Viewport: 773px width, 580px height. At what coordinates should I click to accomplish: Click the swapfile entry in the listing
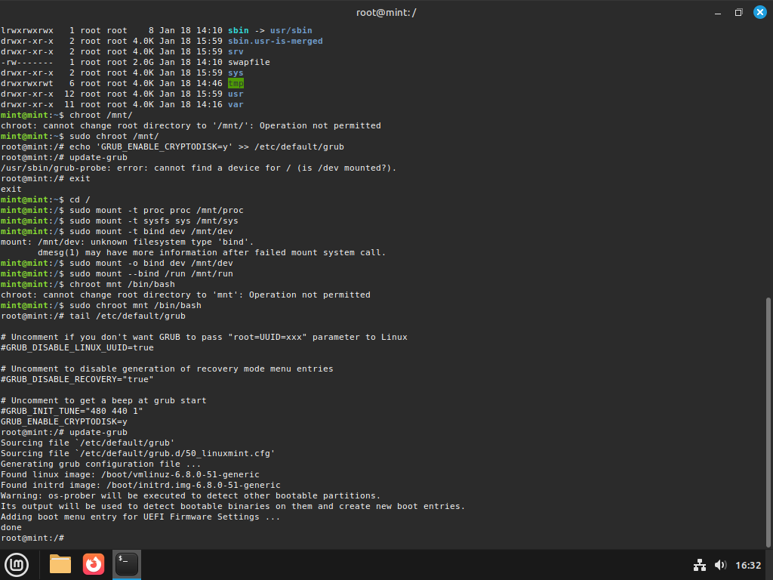pyautogui.click(x=248, y=62)
